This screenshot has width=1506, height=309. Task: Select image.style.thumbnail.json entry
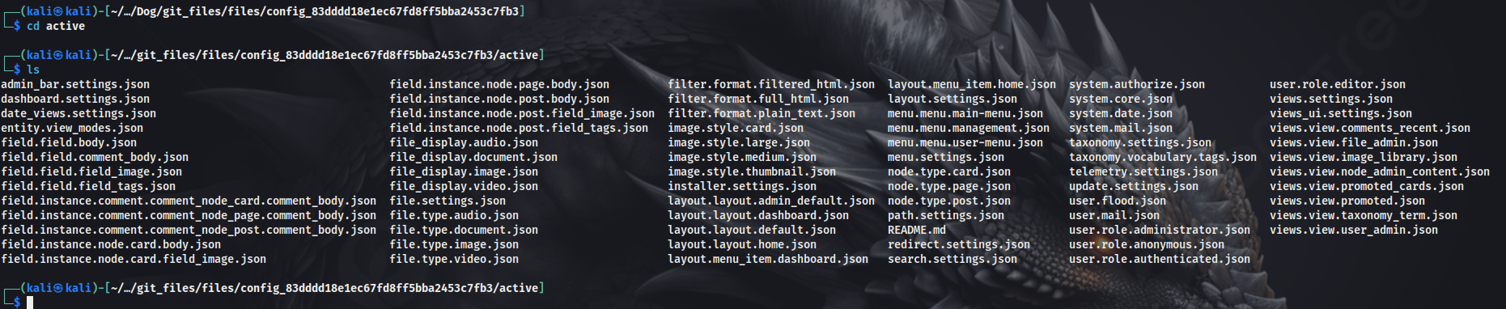coord(752,171)
